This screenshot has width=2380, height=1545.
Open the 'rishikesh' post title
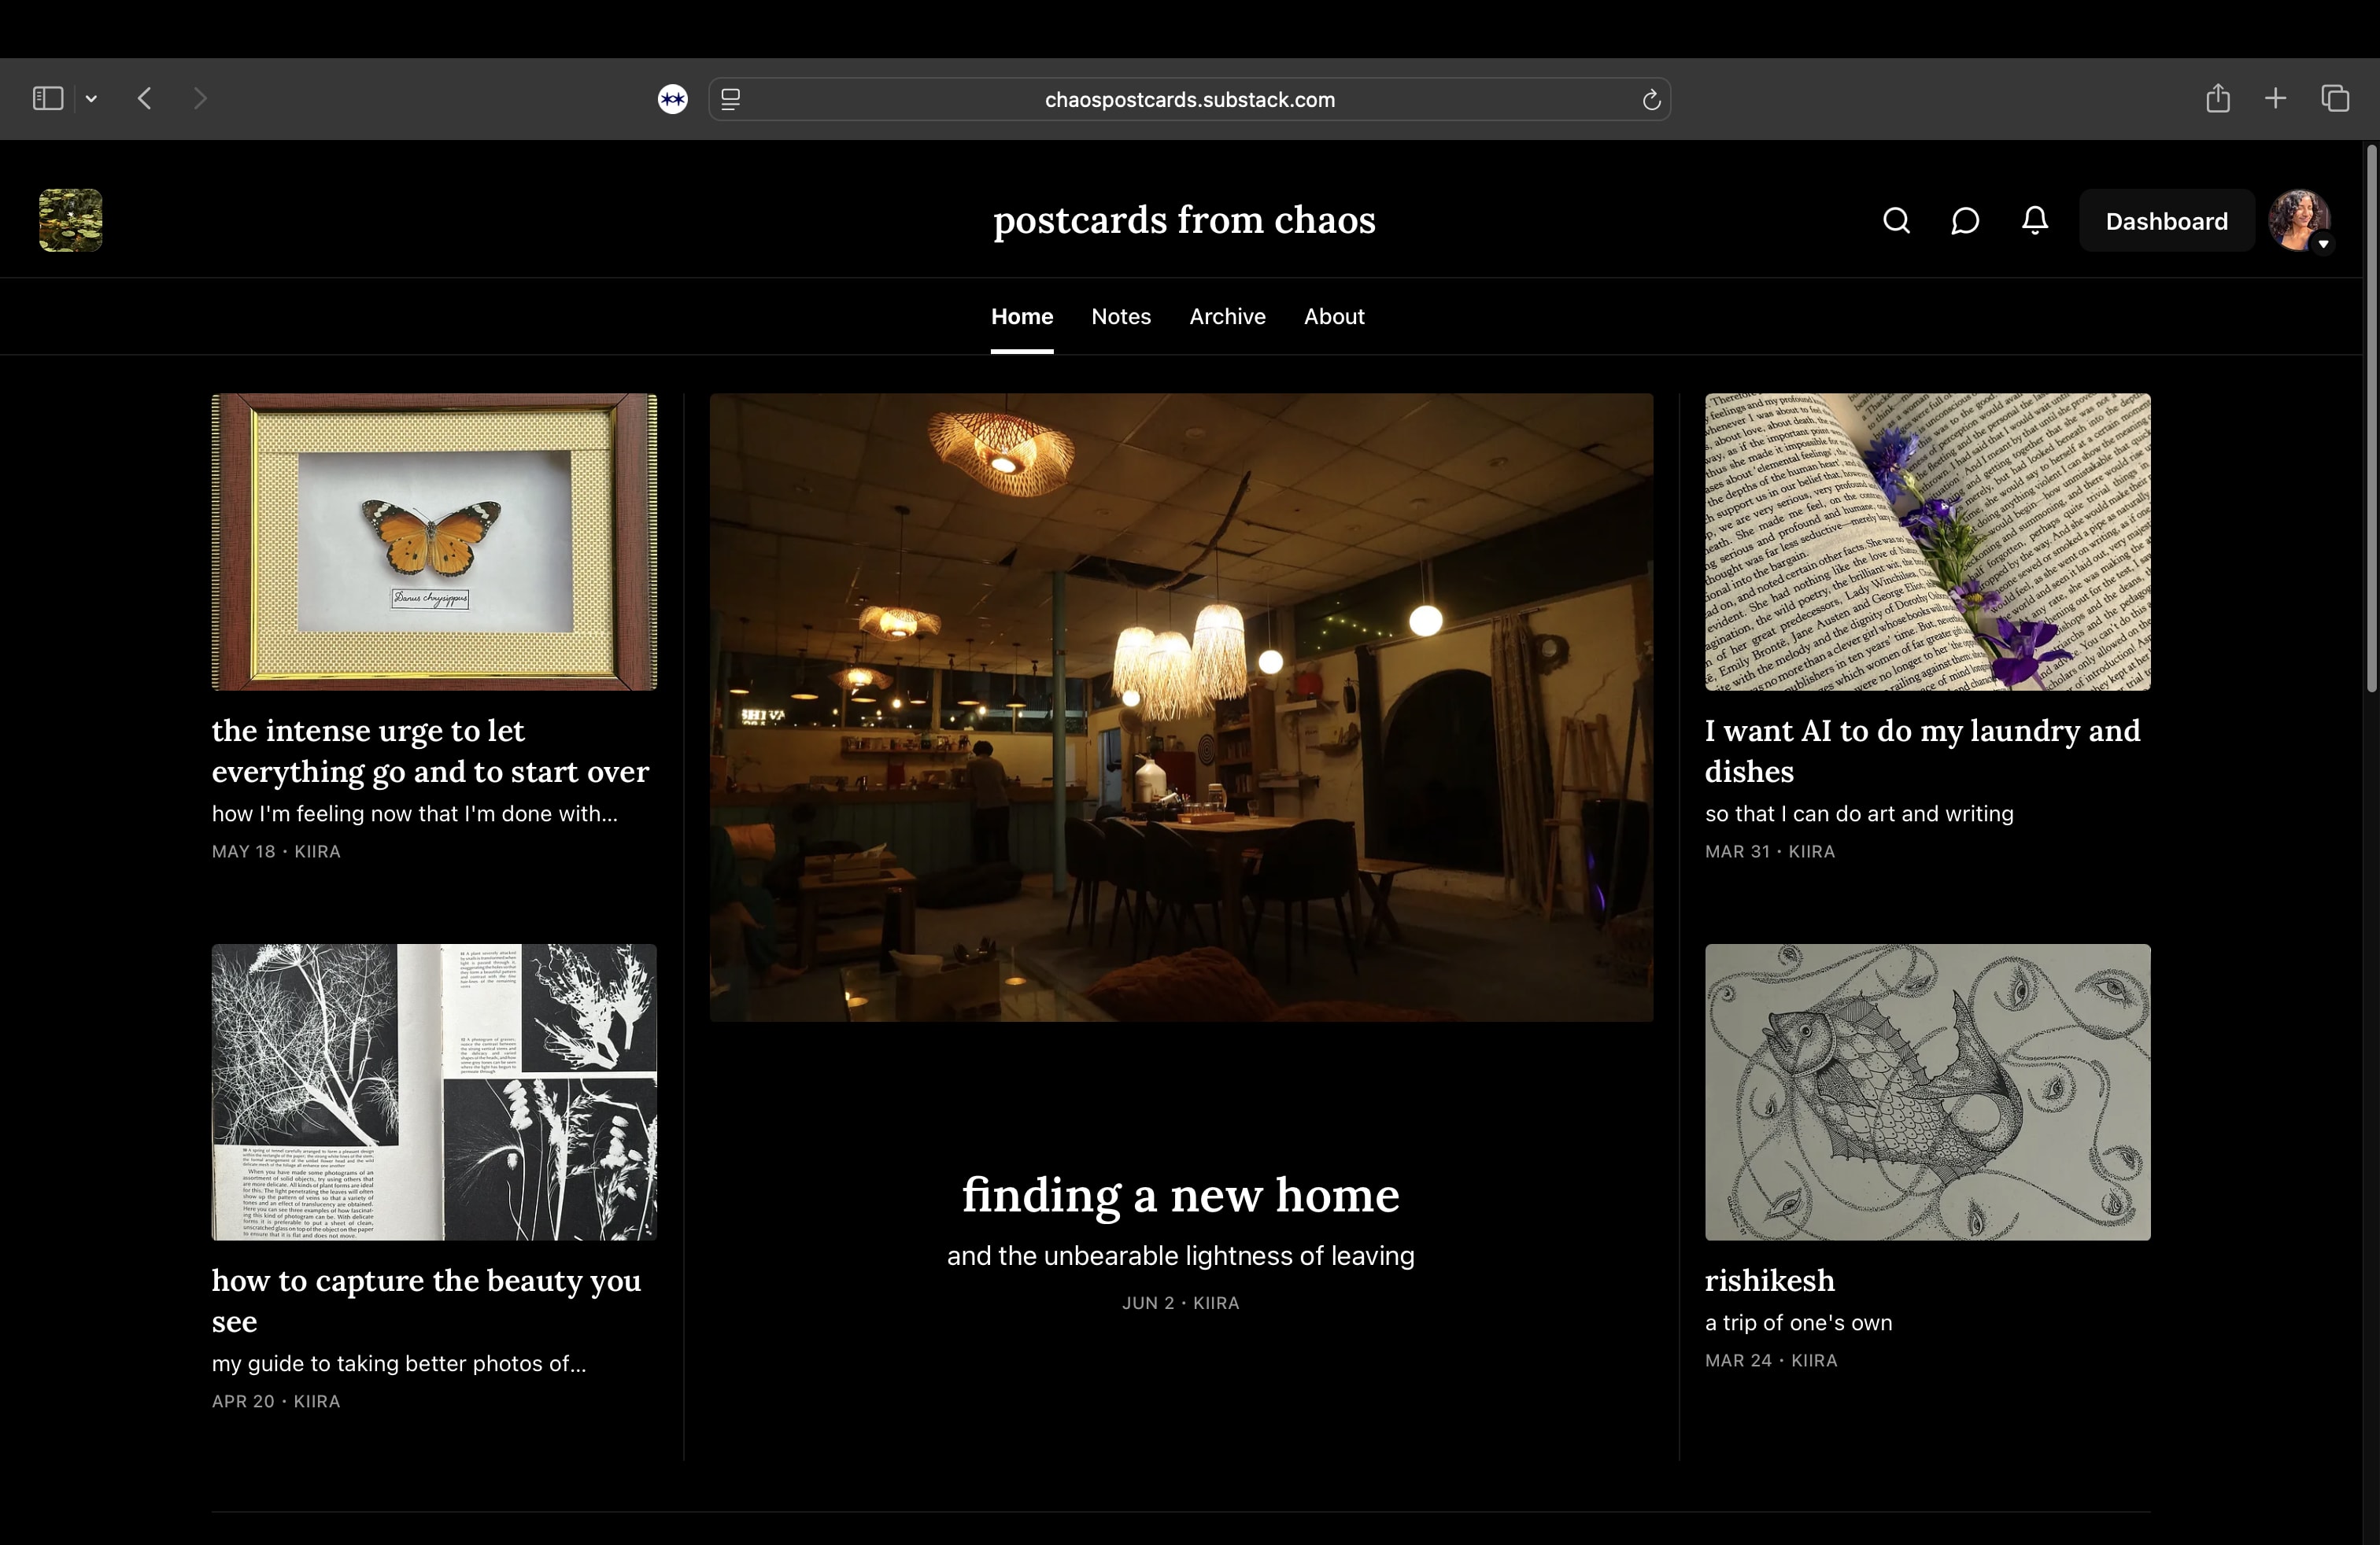pyautogui.click(x=1770, y=1280)
